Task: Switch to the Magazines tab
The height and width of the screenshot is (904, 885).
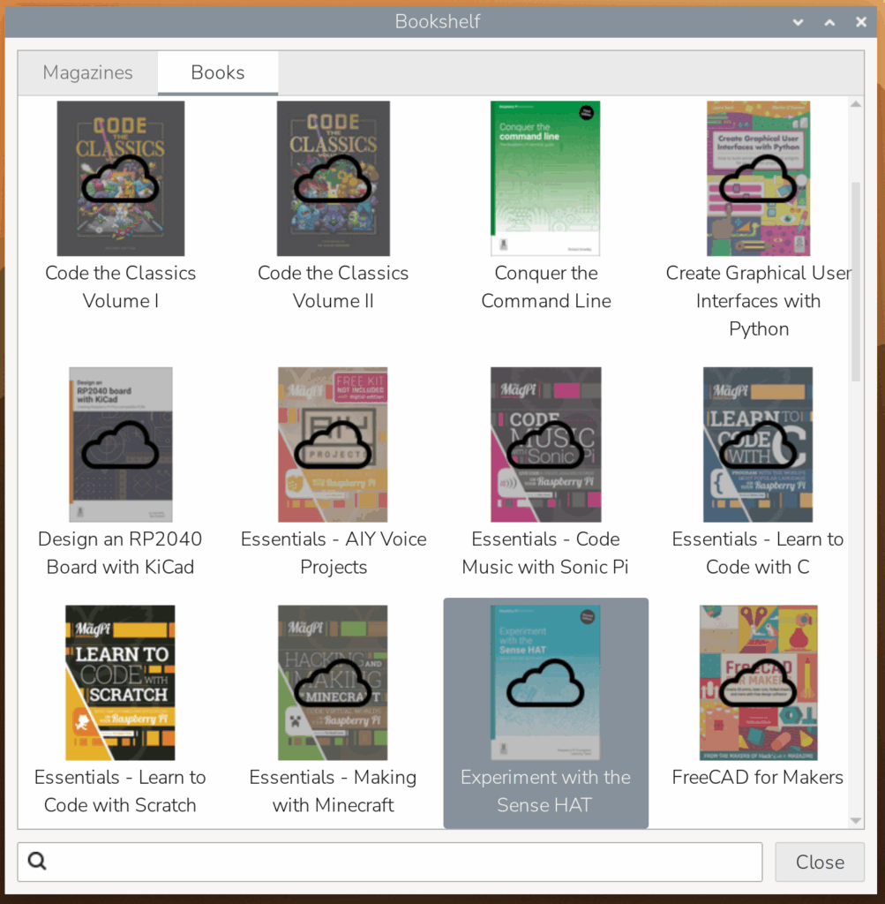Action: coord(87,72)
